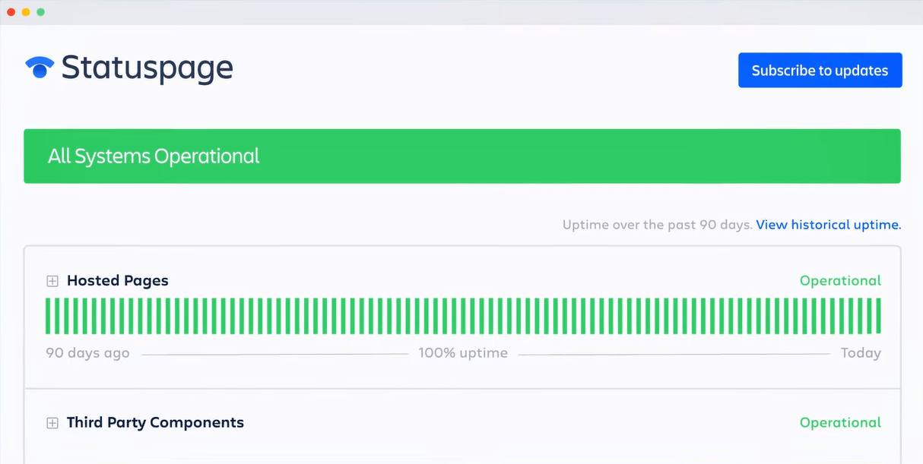Image resolution: width=923 pixels, height=464 pixels.
Task: Click the Today label under uptime chart
Action: (861, 353)
